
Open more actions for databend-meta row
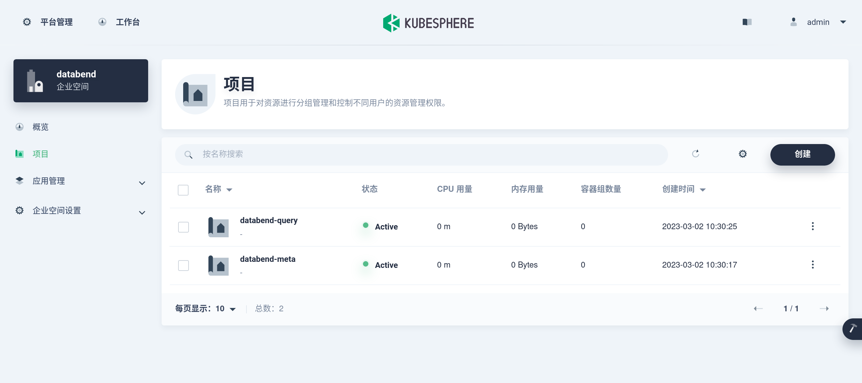coord(813,265)
